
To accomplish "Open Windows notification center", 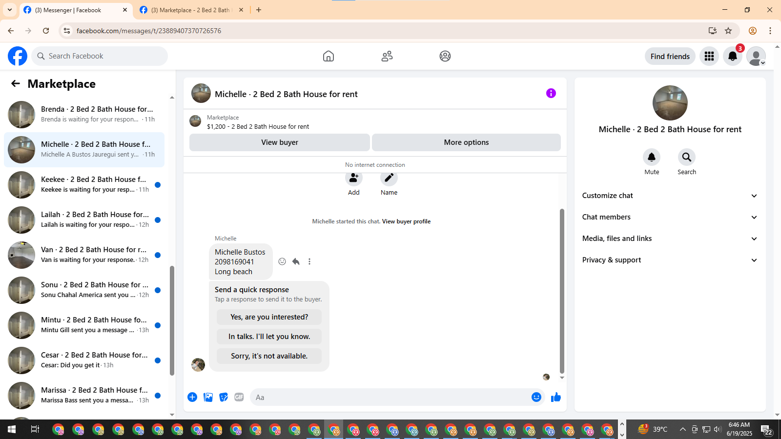I will (x=766, y=429).
